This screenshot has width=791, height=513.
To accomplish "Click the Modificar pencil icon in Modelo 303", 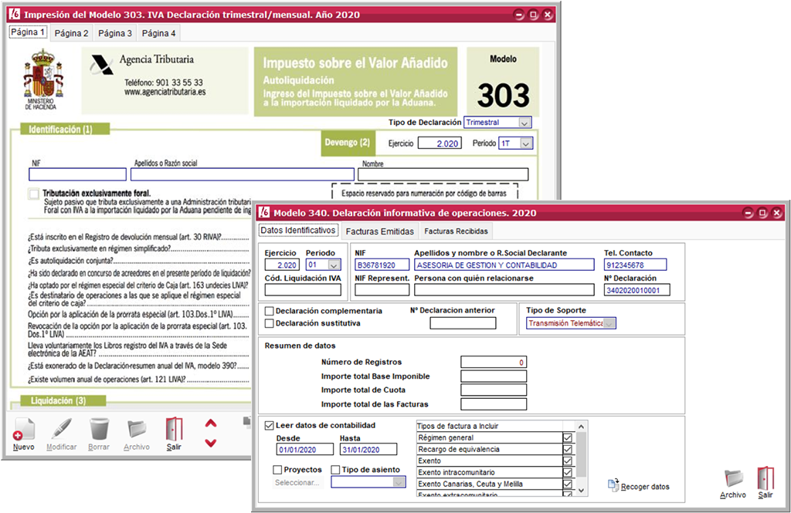I will coord(62,430).
